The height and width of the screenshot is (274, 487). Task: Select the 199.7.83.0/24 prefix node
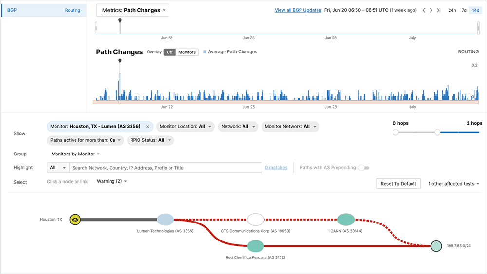click(436, 246)
